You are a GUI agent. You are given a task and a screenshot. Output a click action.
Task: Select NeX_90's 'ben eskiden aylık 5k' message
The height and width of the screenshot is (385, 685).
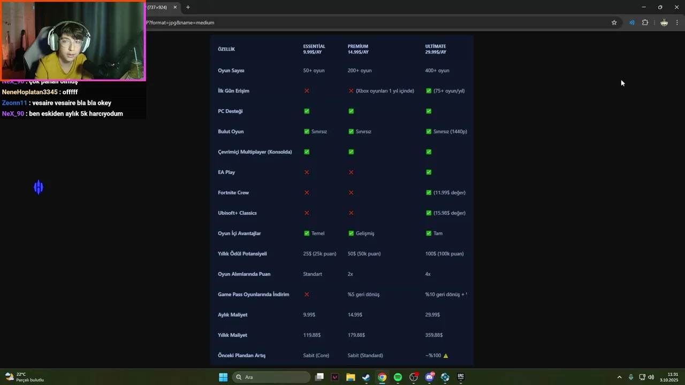coord(63,113)
